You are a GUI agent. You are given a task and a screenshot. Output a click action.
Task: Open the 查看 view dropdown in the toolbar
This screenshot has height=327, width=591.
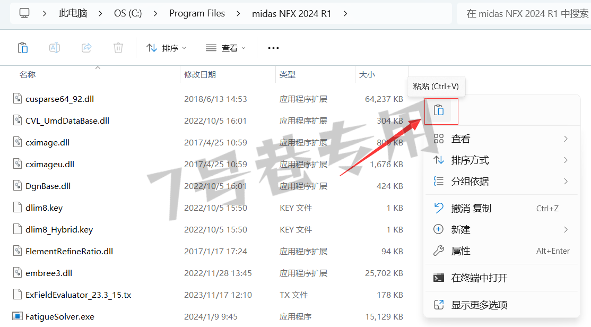pos(226,48)
